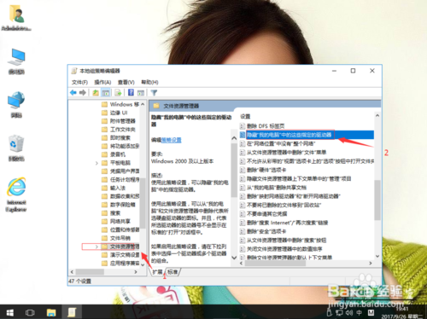Click the 中 input method tray indicator
427x319 pixels.
coord(360,313)
